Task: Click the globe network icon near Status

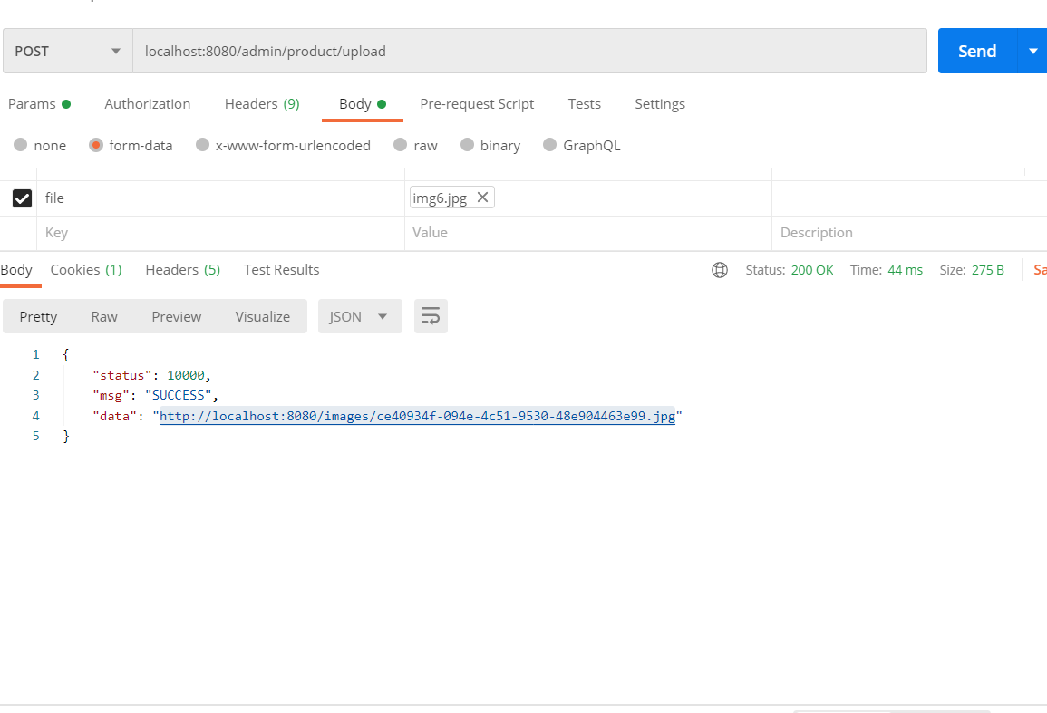Action: coord(720,270)
